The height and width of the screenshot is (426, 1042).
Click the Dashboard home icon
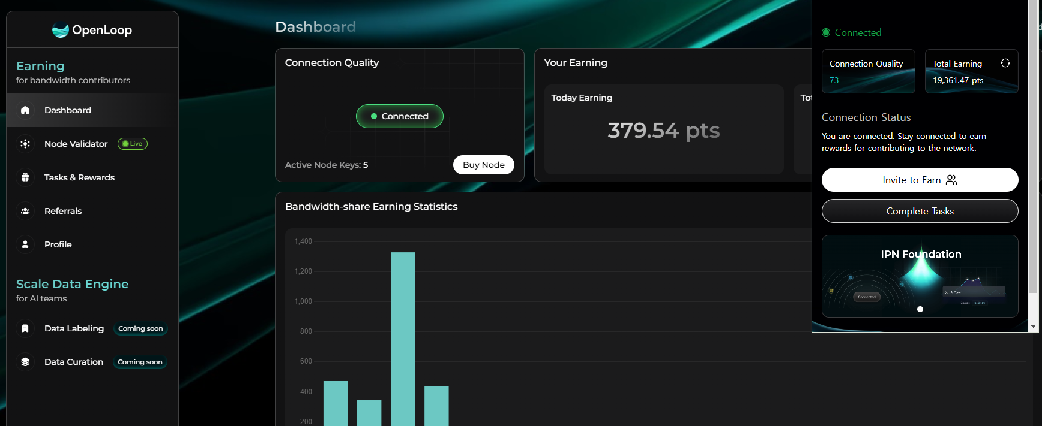[x=25, y=110]
